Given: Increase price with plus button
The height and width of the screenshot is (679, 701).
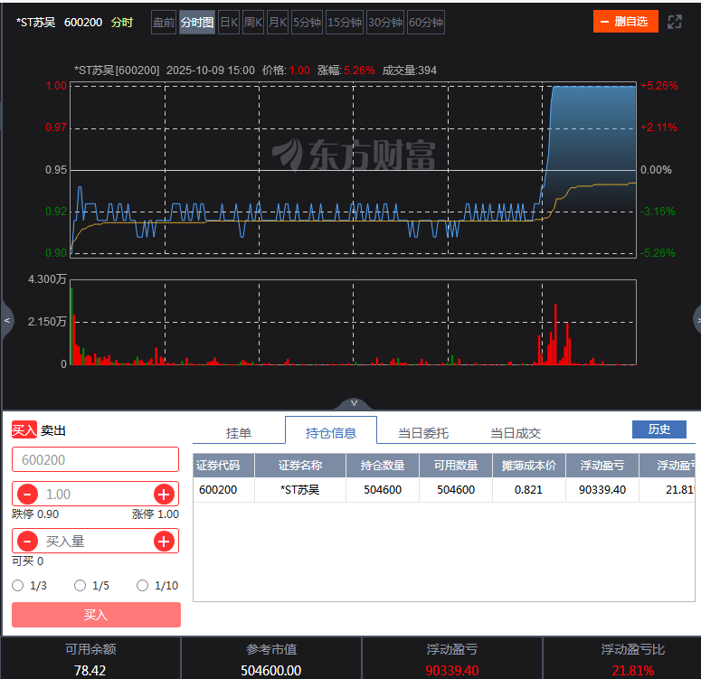Looking at the screenshot, I should pos(164,494).
